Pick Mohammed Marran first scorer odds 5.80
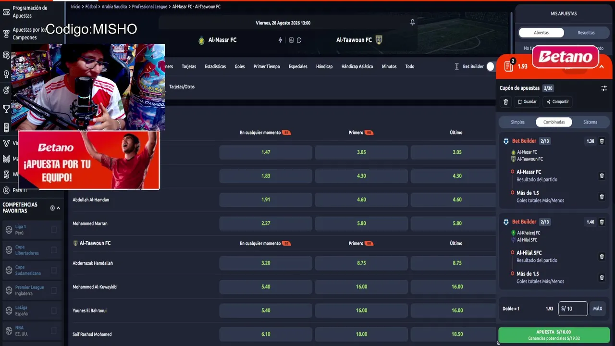 point(361,223)
